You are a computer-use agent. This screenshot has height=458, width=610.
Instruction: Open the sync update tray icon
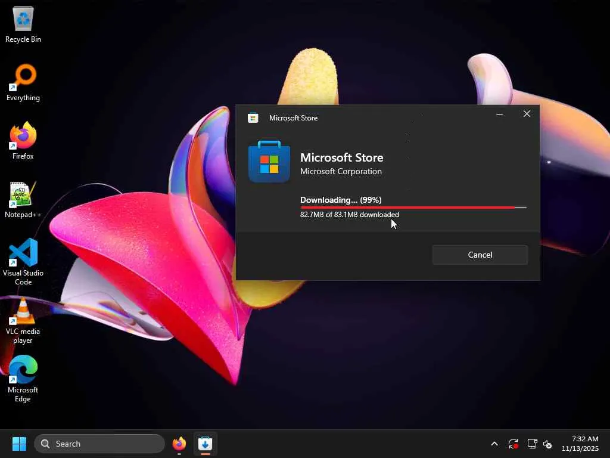tap(513, 444)
